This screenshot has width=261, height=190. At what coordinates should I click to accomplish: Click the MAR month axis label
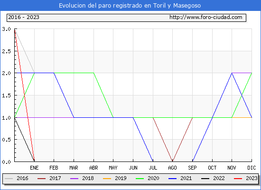point(74,168)
